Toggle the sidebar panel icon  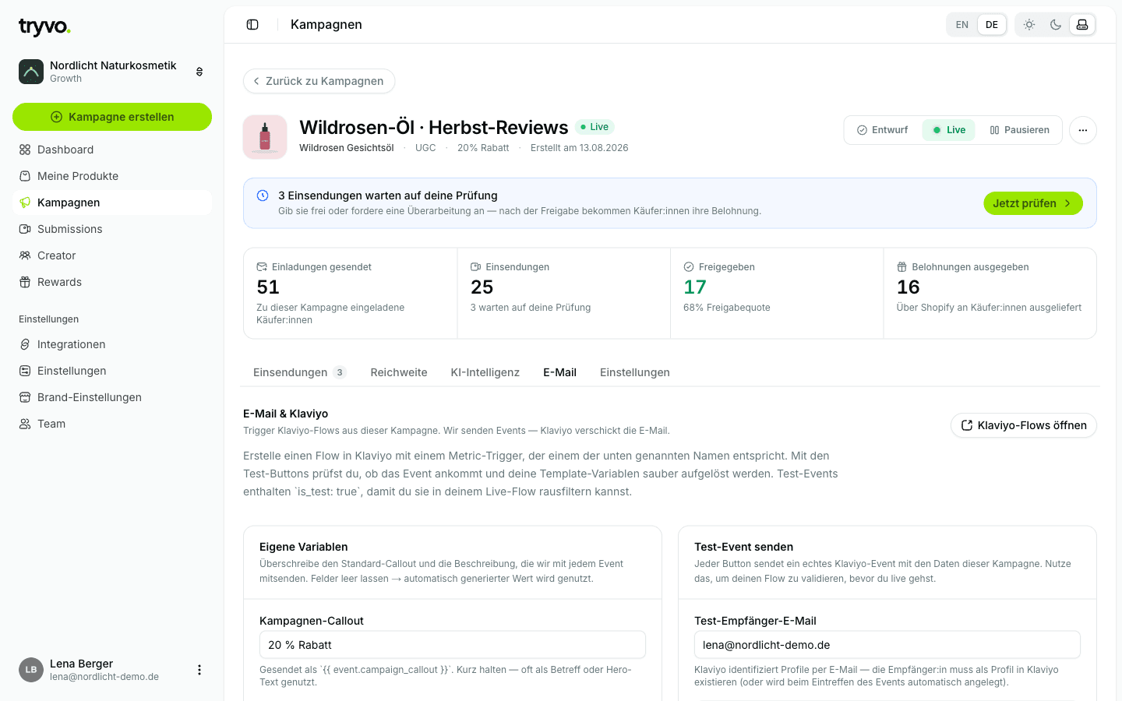click(x=252, y=25)
